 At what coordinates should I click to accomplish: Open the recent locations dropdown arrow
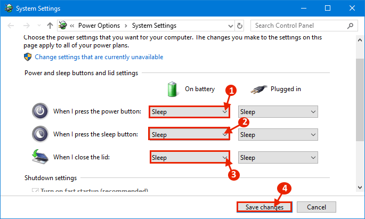tap(39, 26)
